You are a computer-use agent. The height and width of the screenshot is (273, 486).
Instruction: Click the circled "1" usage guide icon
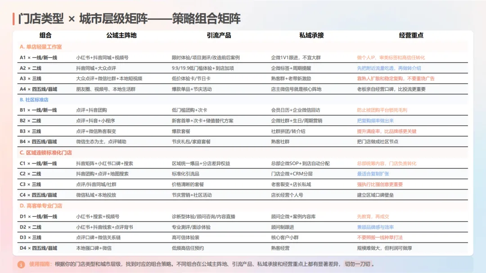click(21, 265)
